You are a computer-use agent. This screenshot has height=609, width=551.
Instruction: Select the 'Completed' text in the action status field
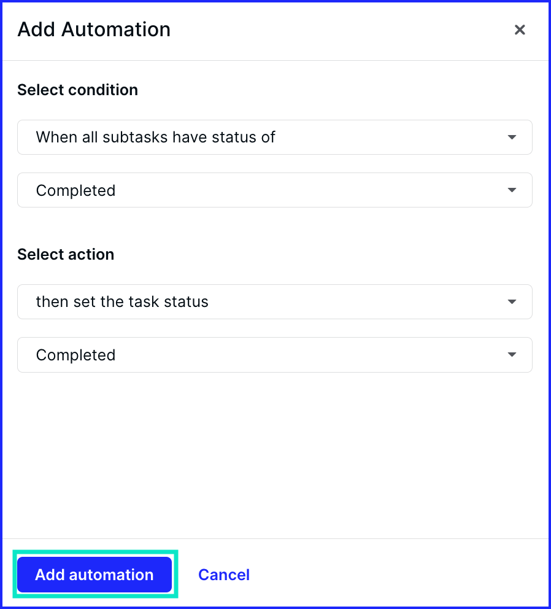click(75, 355)
